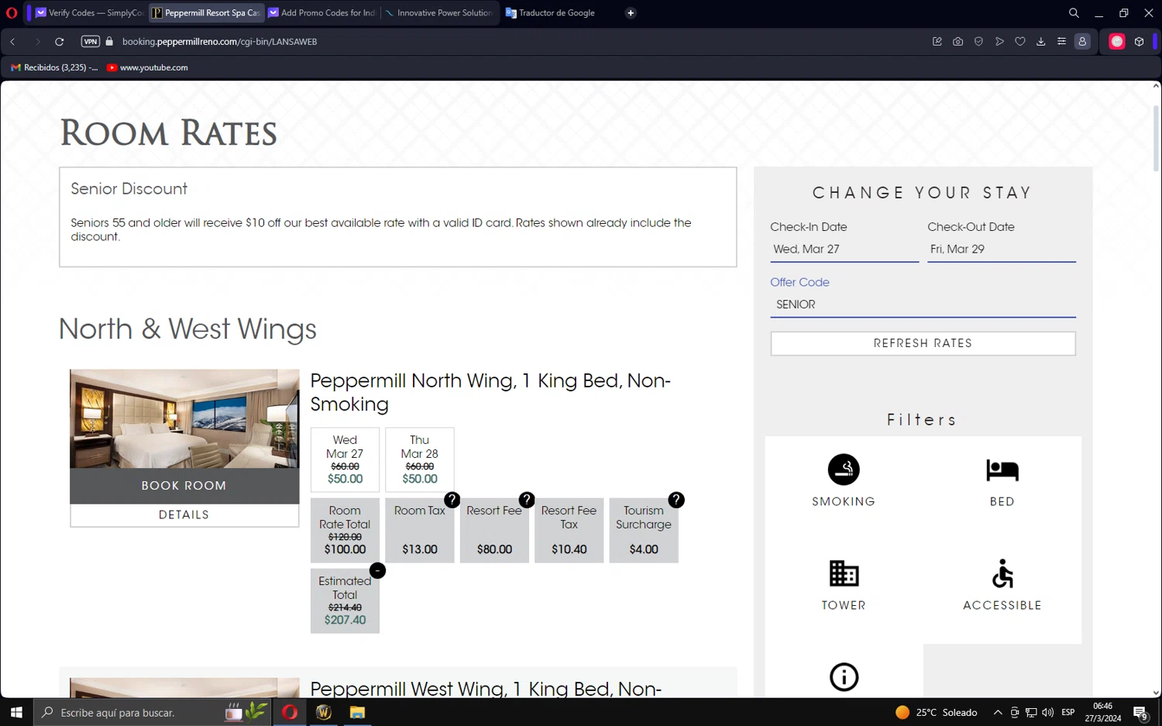Open the Opera main menu
Image resolution: width=1162 pixels, height=726 pixels.
point(12,13)
